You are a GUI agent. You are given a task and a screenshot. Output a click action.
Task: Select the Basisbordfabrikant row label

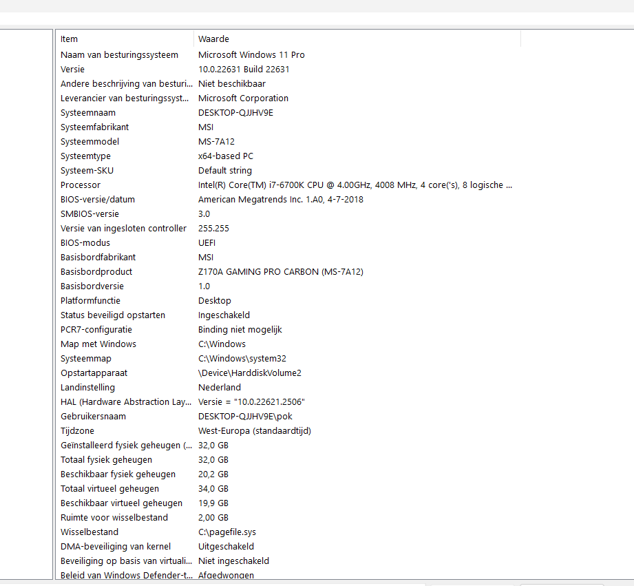[98, 258]
